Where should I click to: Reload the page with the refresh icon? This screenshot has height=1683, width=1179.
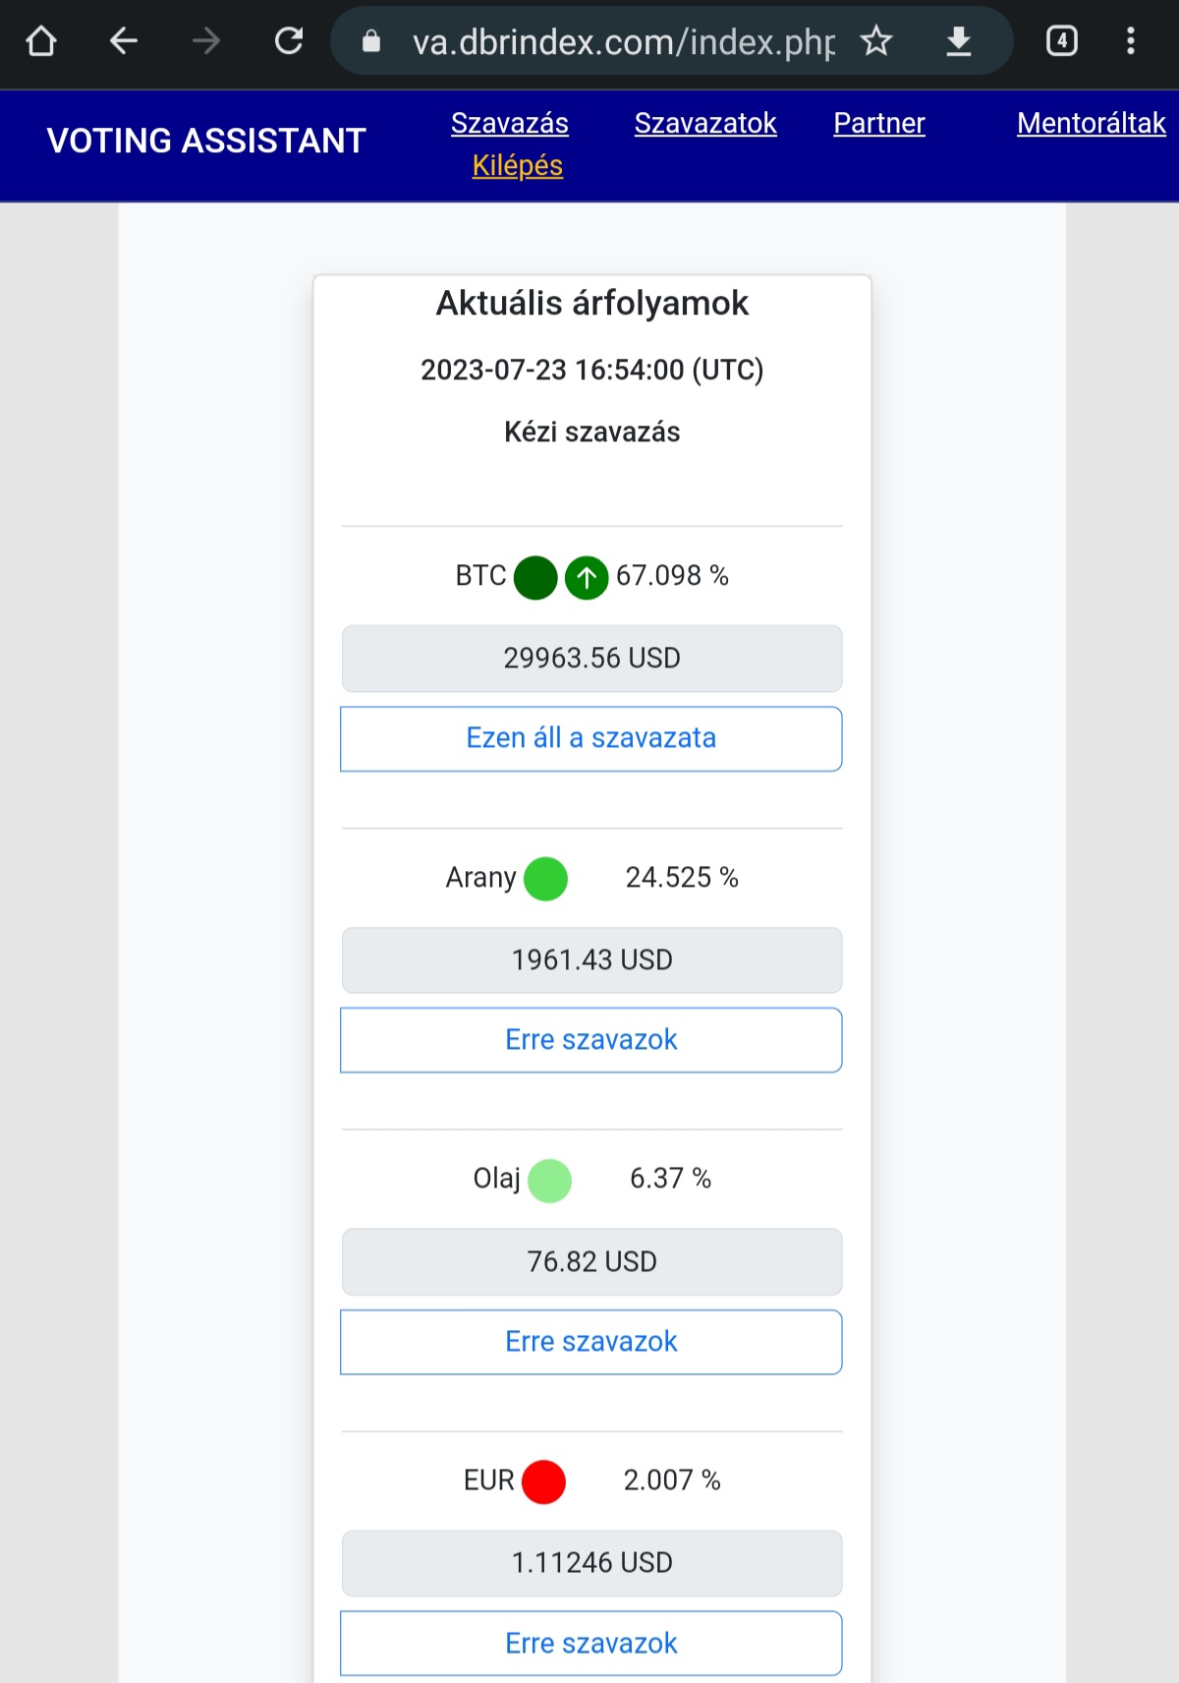point(289,41)
